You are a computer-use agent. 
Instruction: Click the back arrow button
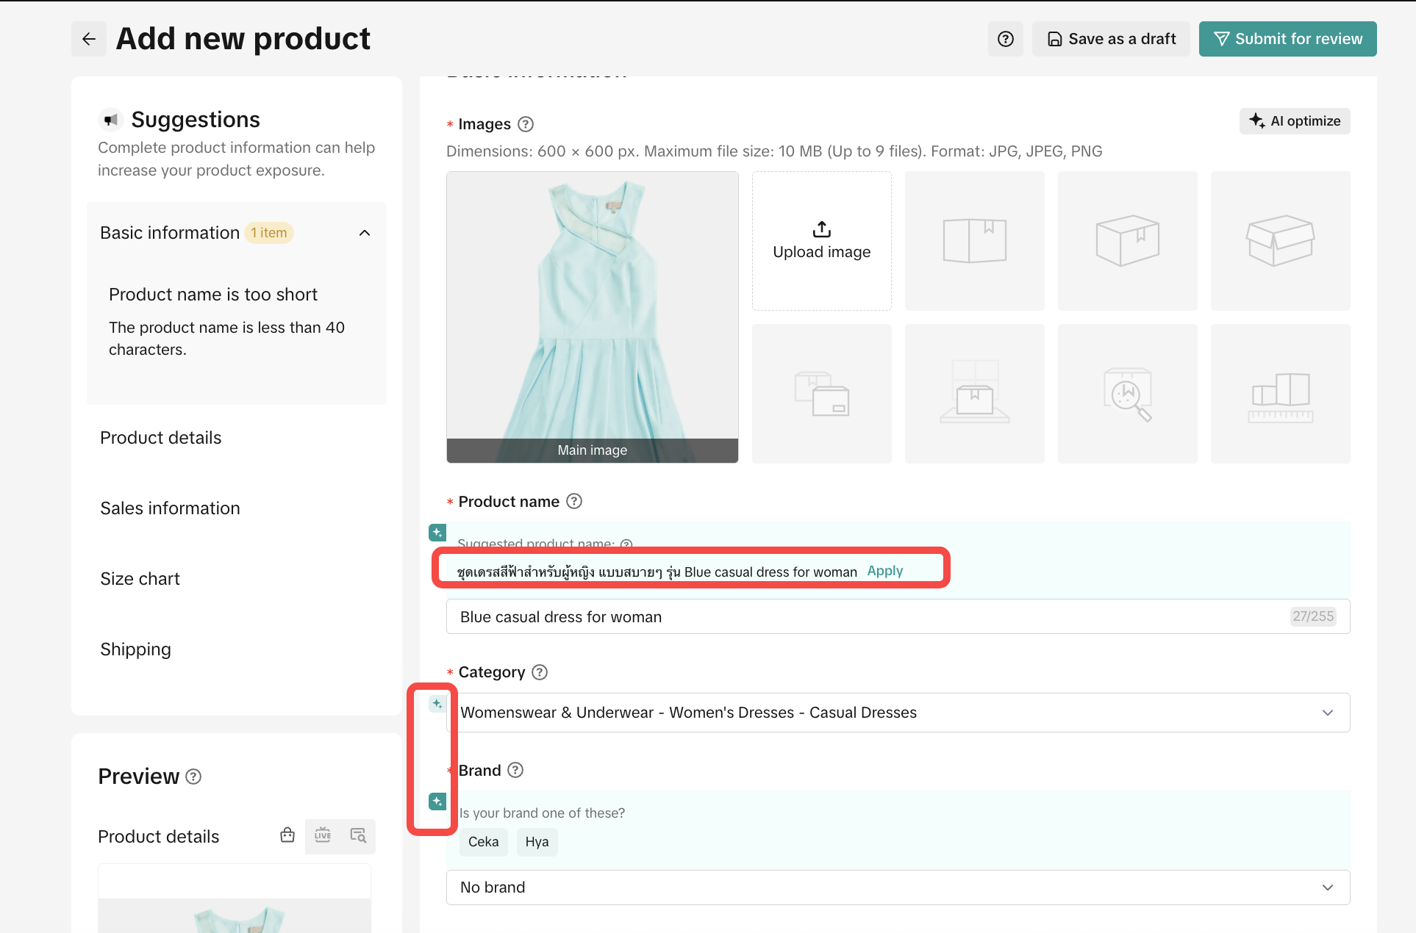coord(89,39)
